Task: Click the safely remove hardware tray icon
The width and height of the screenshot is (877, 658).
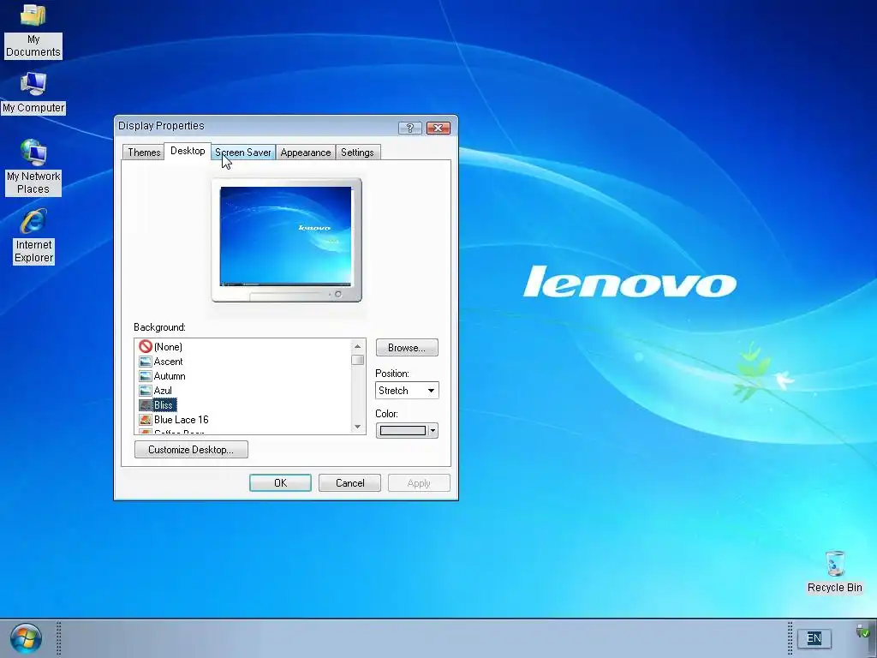Action: (863, 631)
